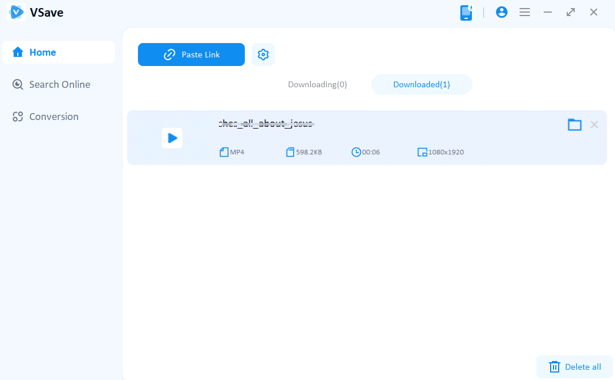The width and height of the screenshot is (615, 380).
Task: Click the VSave logo icon
Action: 16,12
